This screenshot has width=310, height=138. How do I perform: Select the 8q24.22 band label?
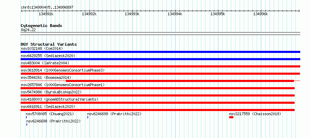[x=28, y=30]
